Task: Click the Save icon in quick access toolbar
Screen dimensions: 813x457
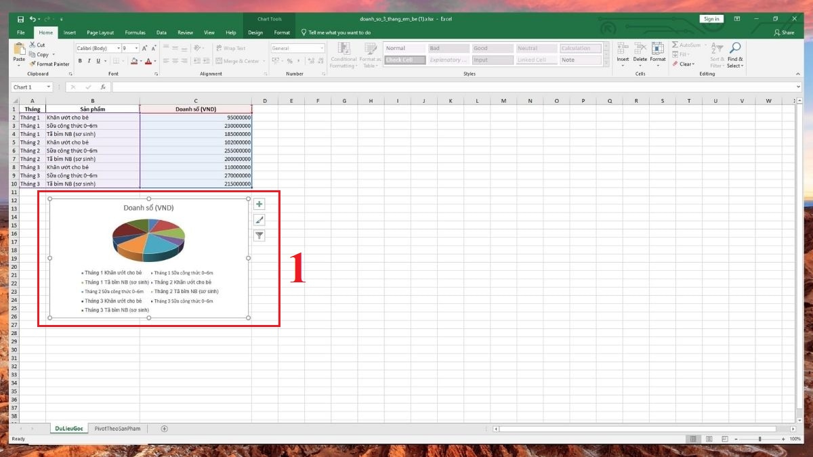Action: [20, 19]
